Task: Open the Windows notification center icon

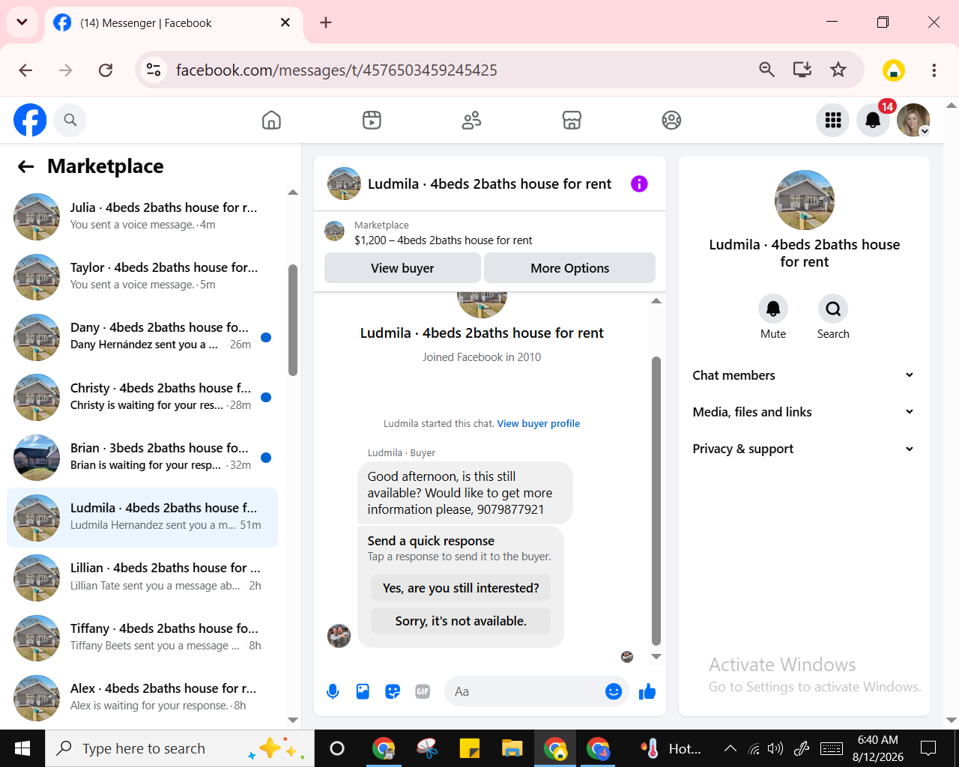Action: click(x=928, y=748)
